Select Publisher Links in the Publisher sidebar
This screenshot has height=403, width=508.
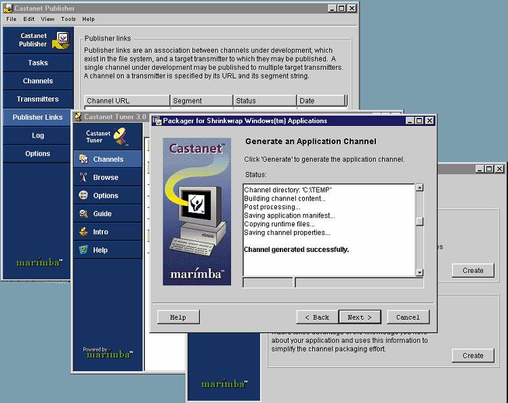tap(37, 117)
